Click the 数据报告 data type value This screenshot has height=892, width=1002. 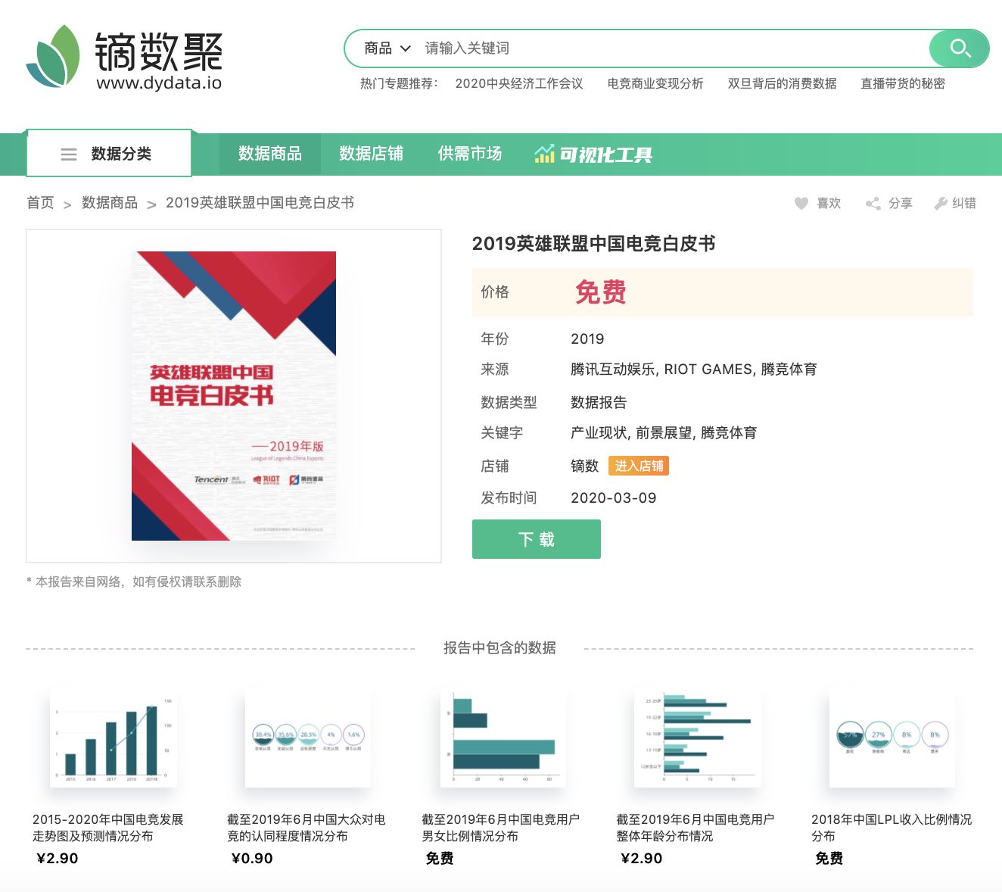click(x=599, y=402)
